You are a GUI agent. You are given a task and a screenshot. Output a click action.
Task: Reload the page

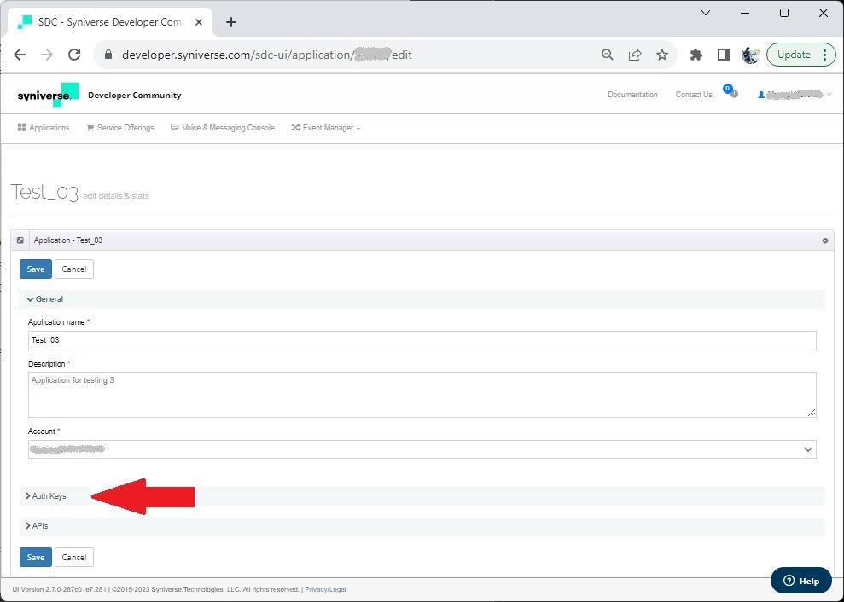click(x=74, y=55)
